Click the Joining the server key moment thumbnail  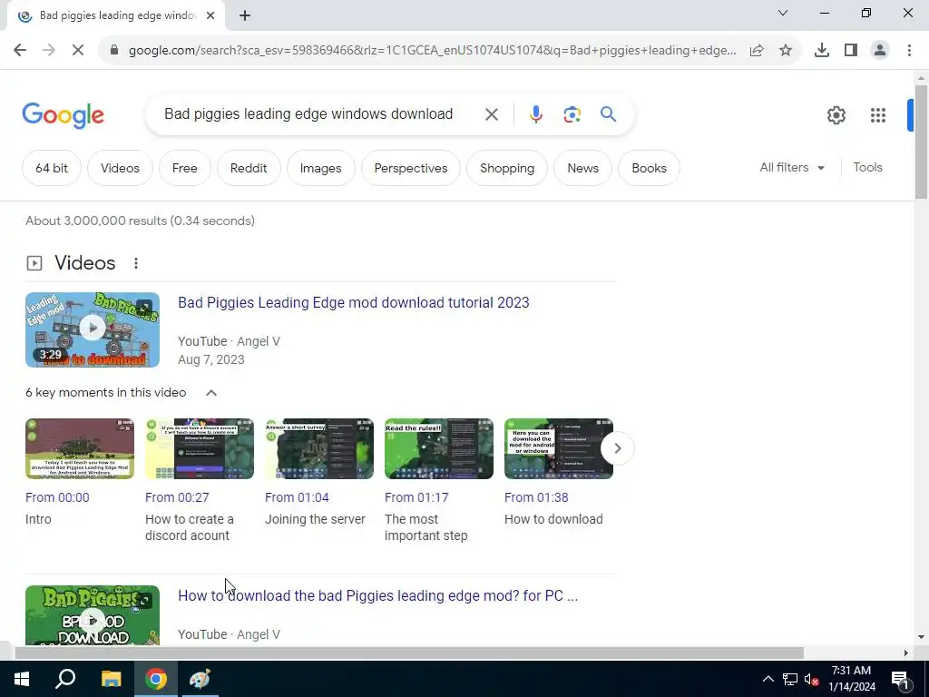pos(319,448)
